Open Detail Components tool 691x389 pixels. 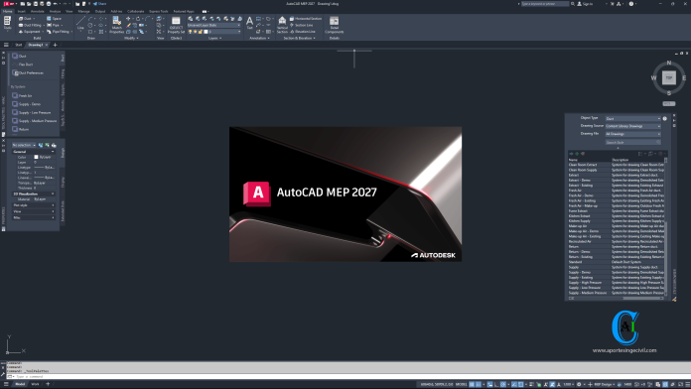334,25
